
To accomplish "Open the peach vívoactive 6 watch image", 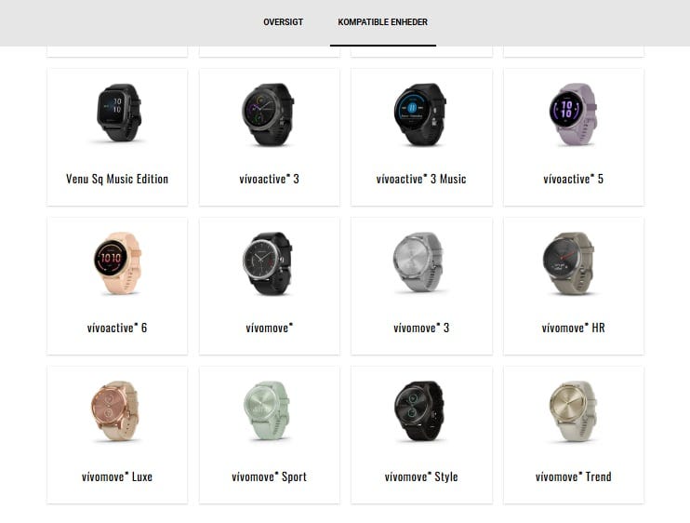I will pos(117,262).
